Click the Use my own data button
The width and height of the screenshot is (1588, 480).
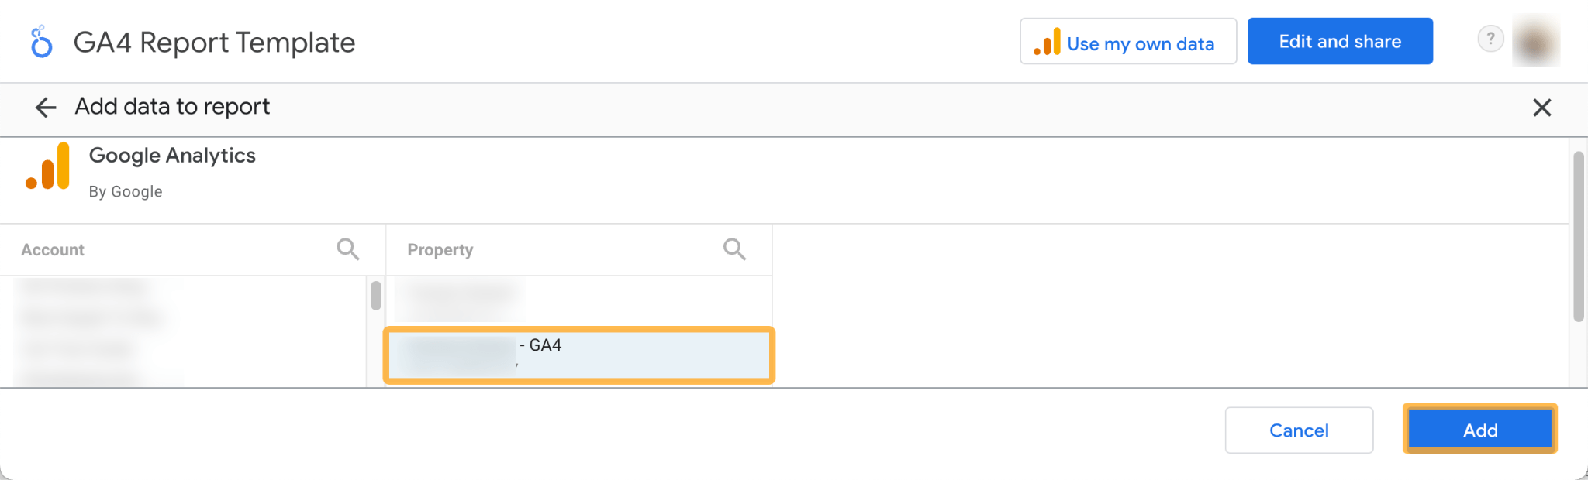(1128, 43)
